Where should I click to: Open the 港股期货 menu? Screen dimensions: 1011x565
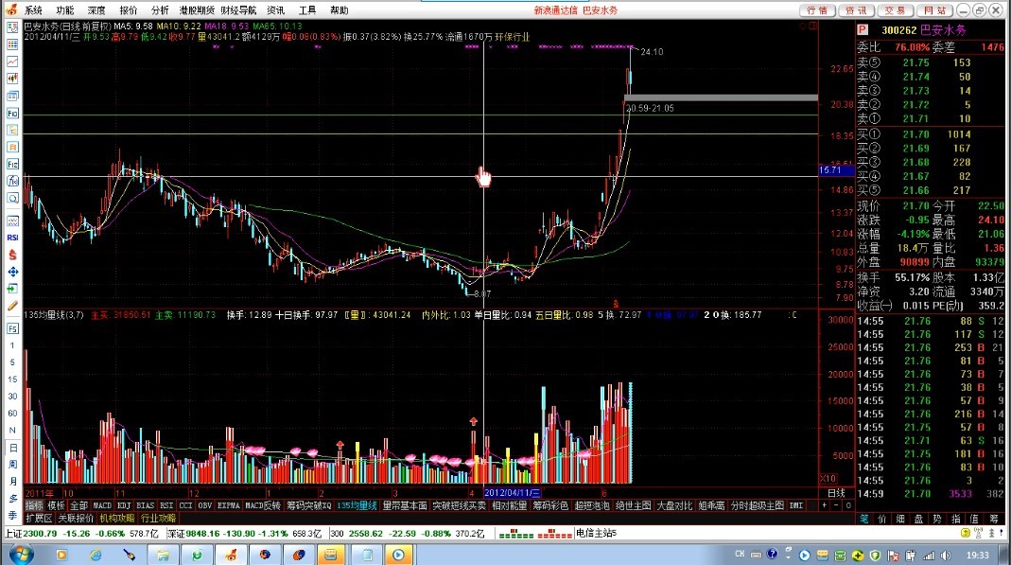[x=197, y=9]
